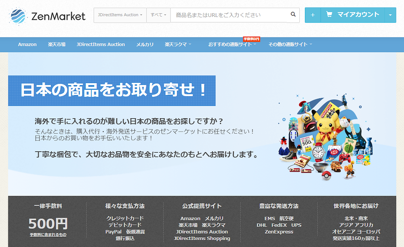Open the マイアカウント button
This screenshot has width=404, height=247.
tap(352, 15)
